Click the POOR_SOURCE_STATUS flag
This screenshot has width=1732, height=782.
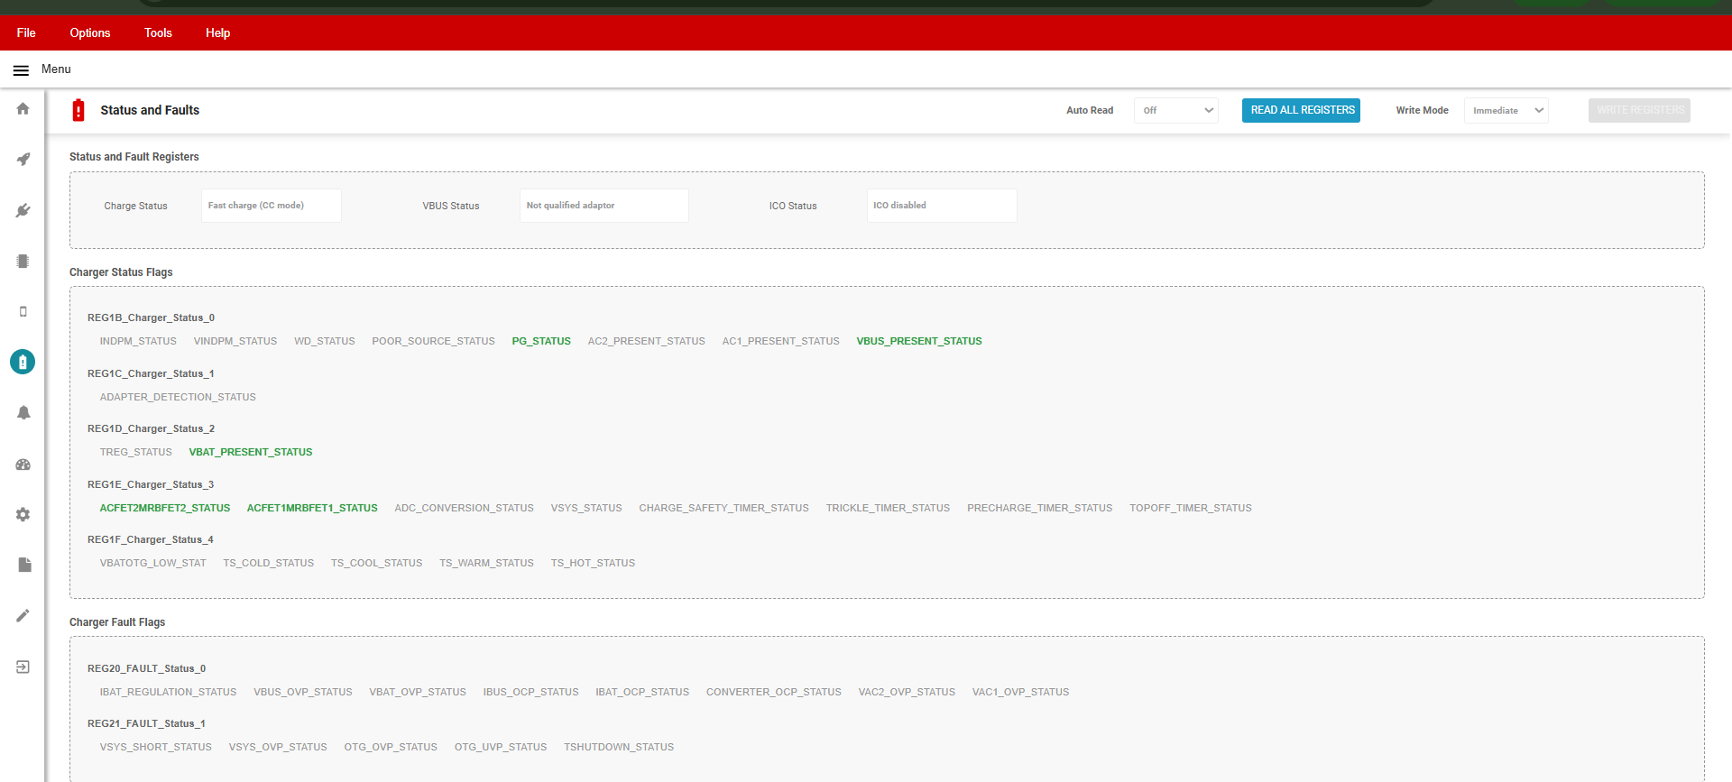(x=433, y=341)
